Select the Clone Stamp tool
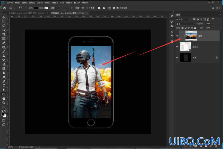The width and height of the screenshot is (223, 149). click(x=4, y=56)
